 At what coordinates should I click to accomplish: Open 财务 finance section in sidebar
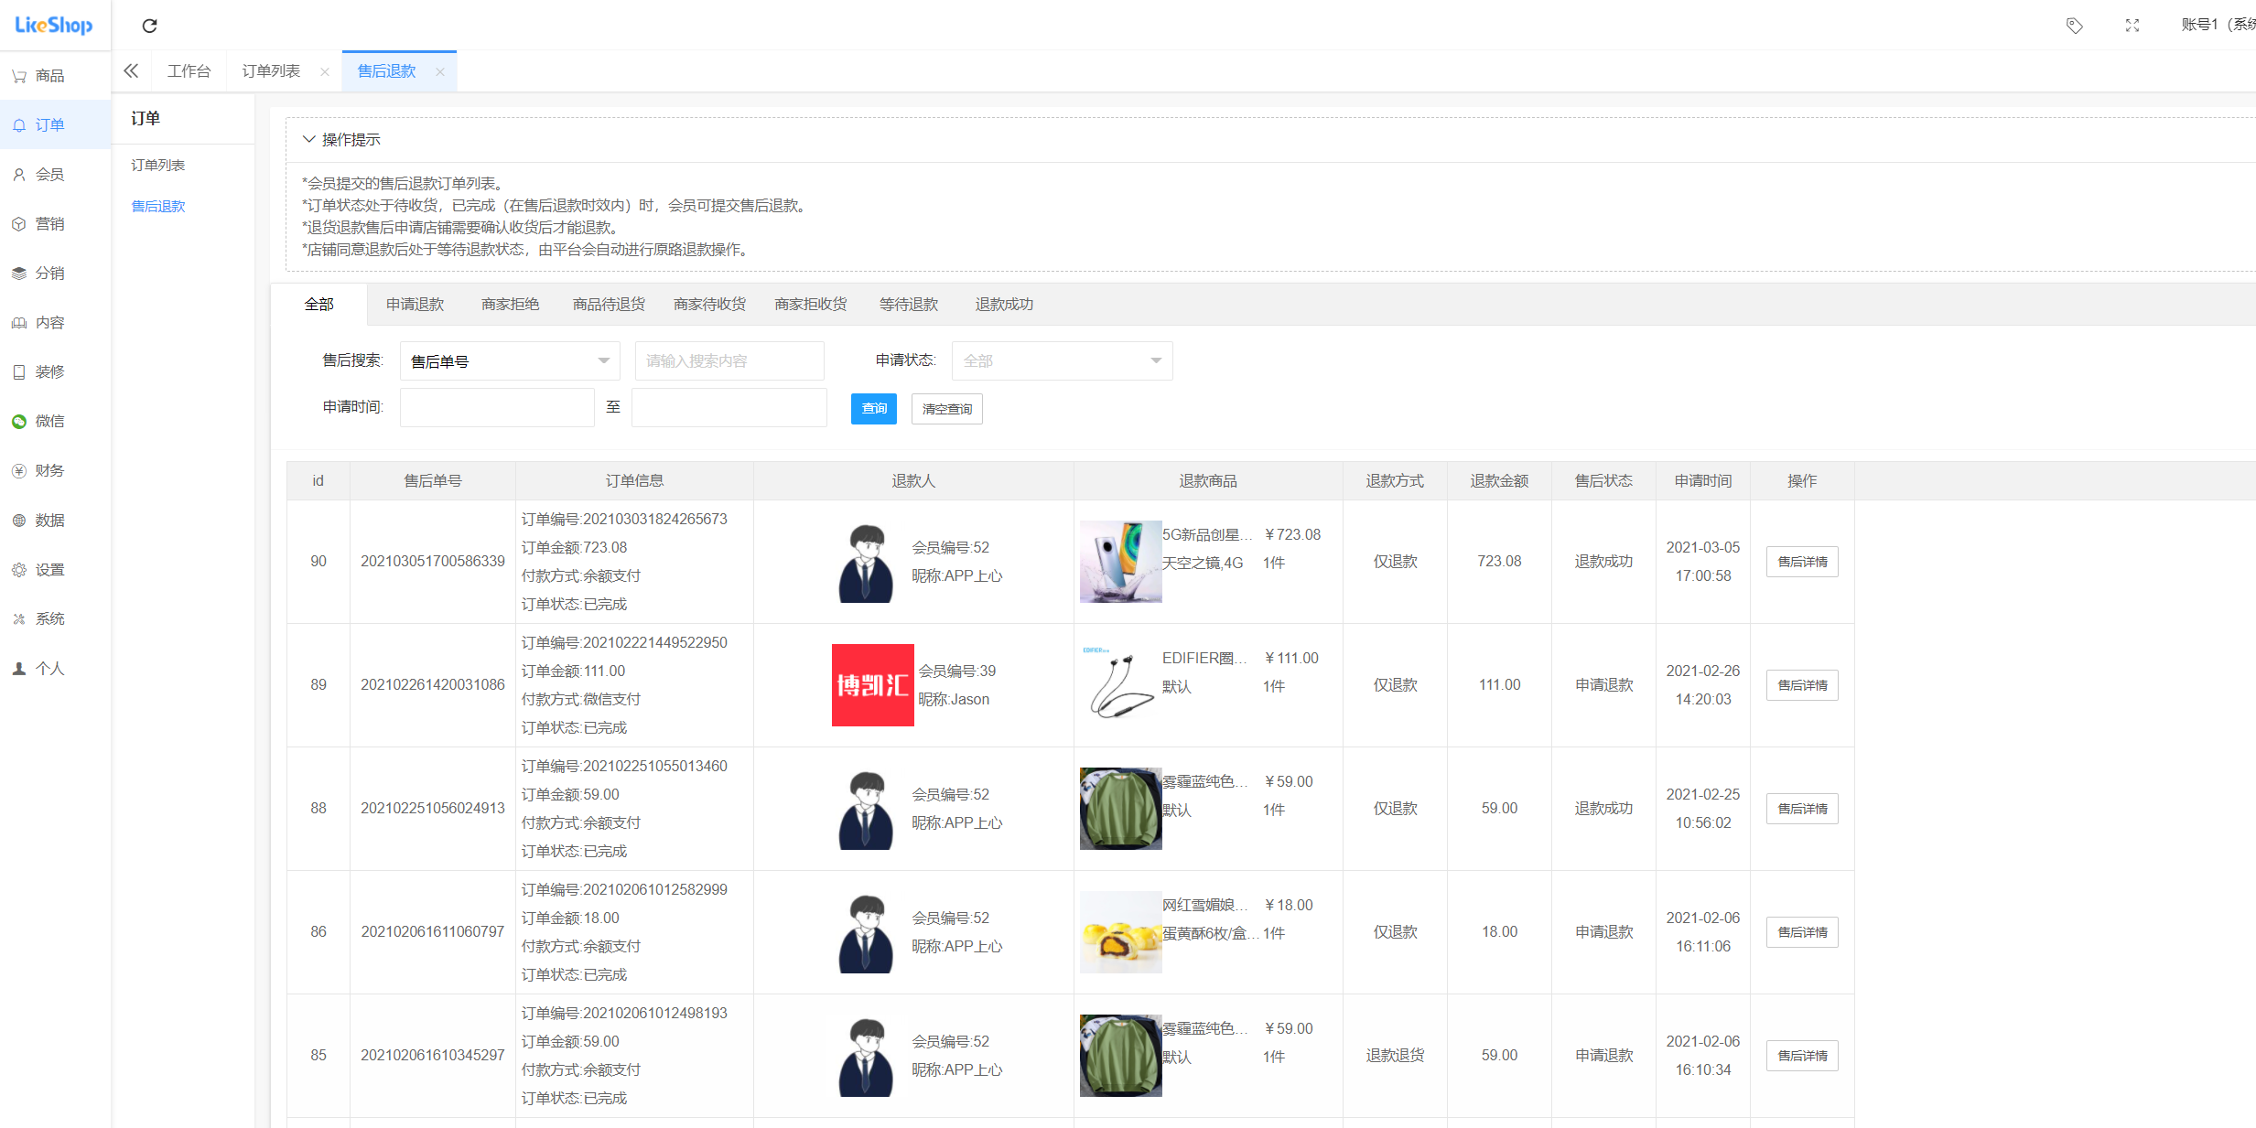(48, 471)
